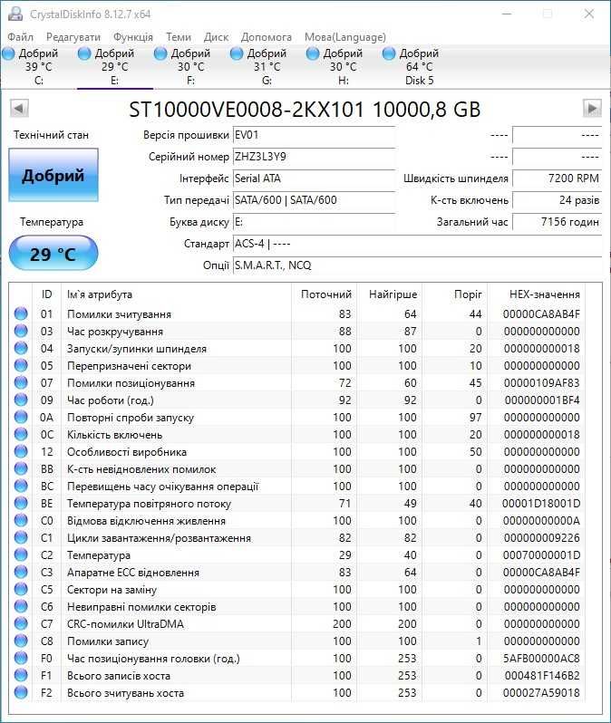Click status icon for BC Перевищень часу очікування
Image resolution: width=611 pixels, height=723 pixels.
21,486
